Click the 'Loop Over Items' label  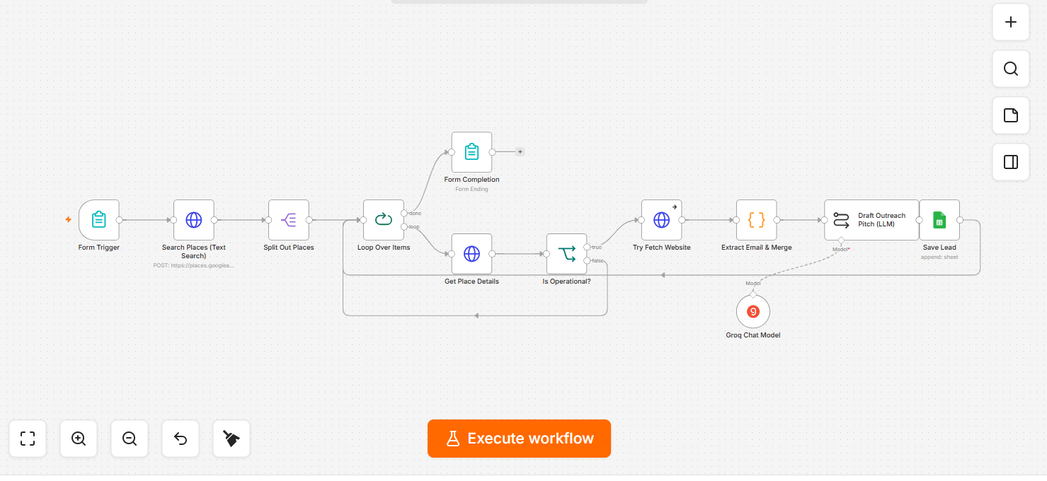(x=384, y=247)
